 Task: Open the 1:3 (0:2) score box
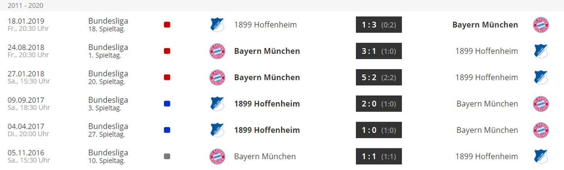(x=379, y=25)
